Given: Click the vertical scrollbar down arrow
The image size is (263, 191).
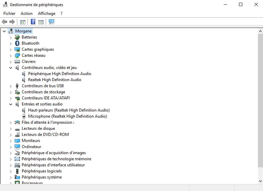Looking at the screenshot, I should pyautogui.click(x=260, y=182).
